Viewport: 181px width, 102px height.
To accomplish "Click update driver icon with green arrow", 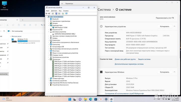I will [63, 14].
